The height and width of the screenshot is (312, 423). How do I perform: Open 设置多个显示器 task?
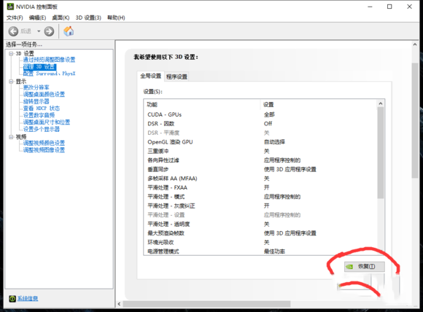[42, 129]
